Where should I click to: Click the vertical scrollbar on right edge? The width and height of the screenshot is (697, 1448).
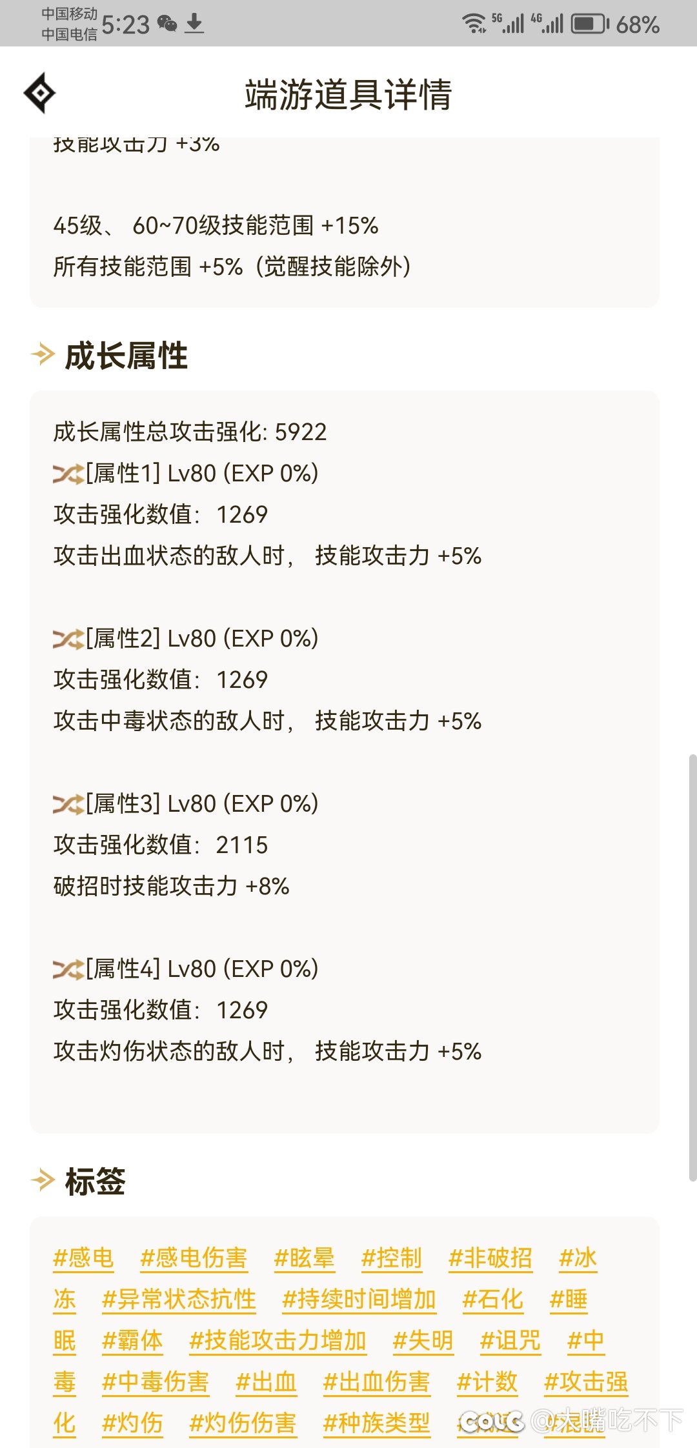click(x=692, y=968)
